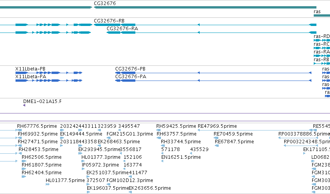Select EST RH69932.5prime

[x=38, y=134]
